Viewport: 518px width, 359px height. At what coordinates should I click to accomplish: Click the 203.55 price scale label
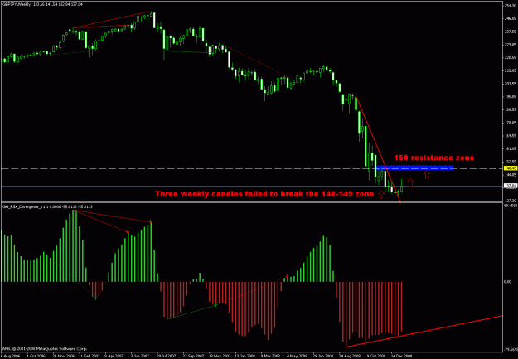click(511, 84)
